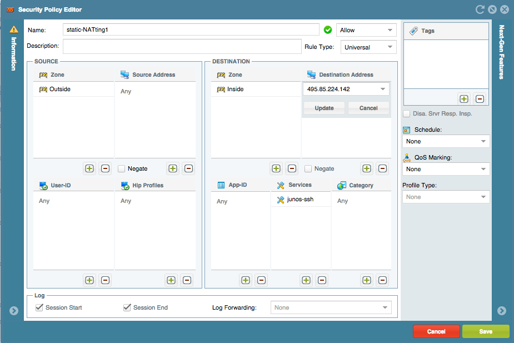Image resolution: width=514 pixels, height=343 pixels.
Task: Open the Allow action dropdown
Action: coord(366,30)
